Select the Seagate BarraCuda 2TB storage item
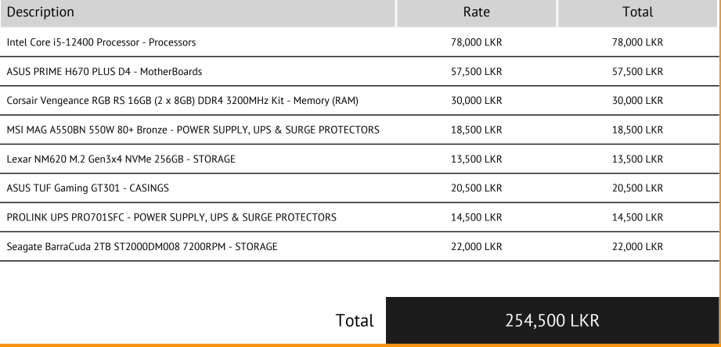 point(142,246)
